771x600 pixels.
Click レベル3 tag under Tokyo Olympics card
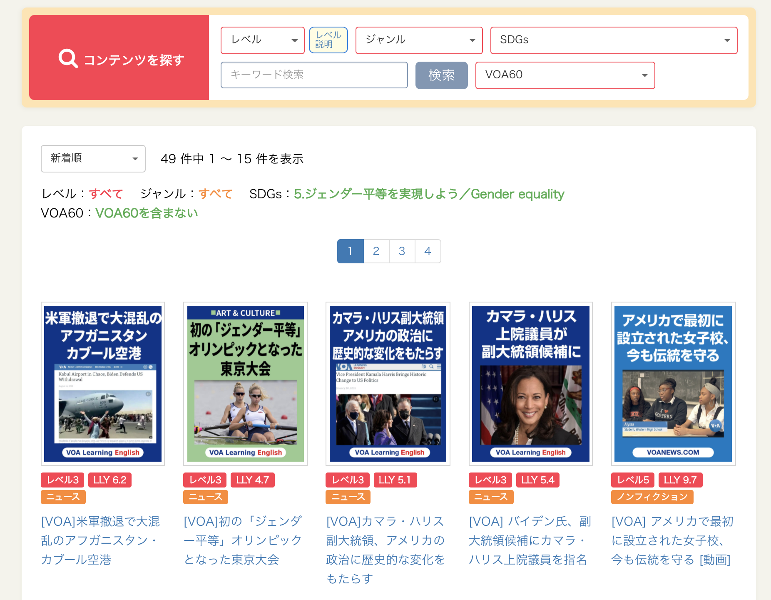coord(205,480)
